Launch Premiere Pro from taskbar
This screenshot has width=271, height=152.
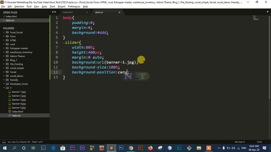72,148
